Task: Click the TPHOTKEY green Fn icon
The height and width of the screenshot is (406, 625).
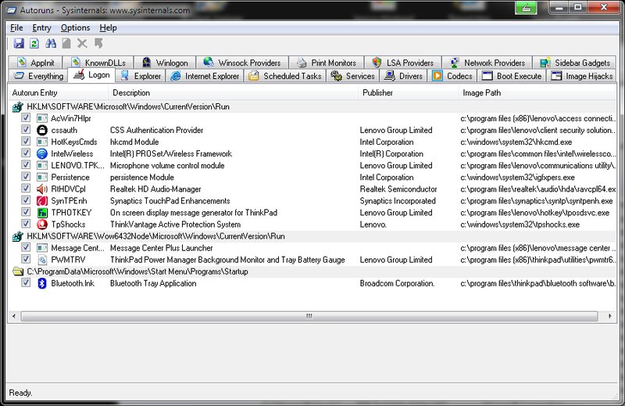Action: (x=42, y=212)
